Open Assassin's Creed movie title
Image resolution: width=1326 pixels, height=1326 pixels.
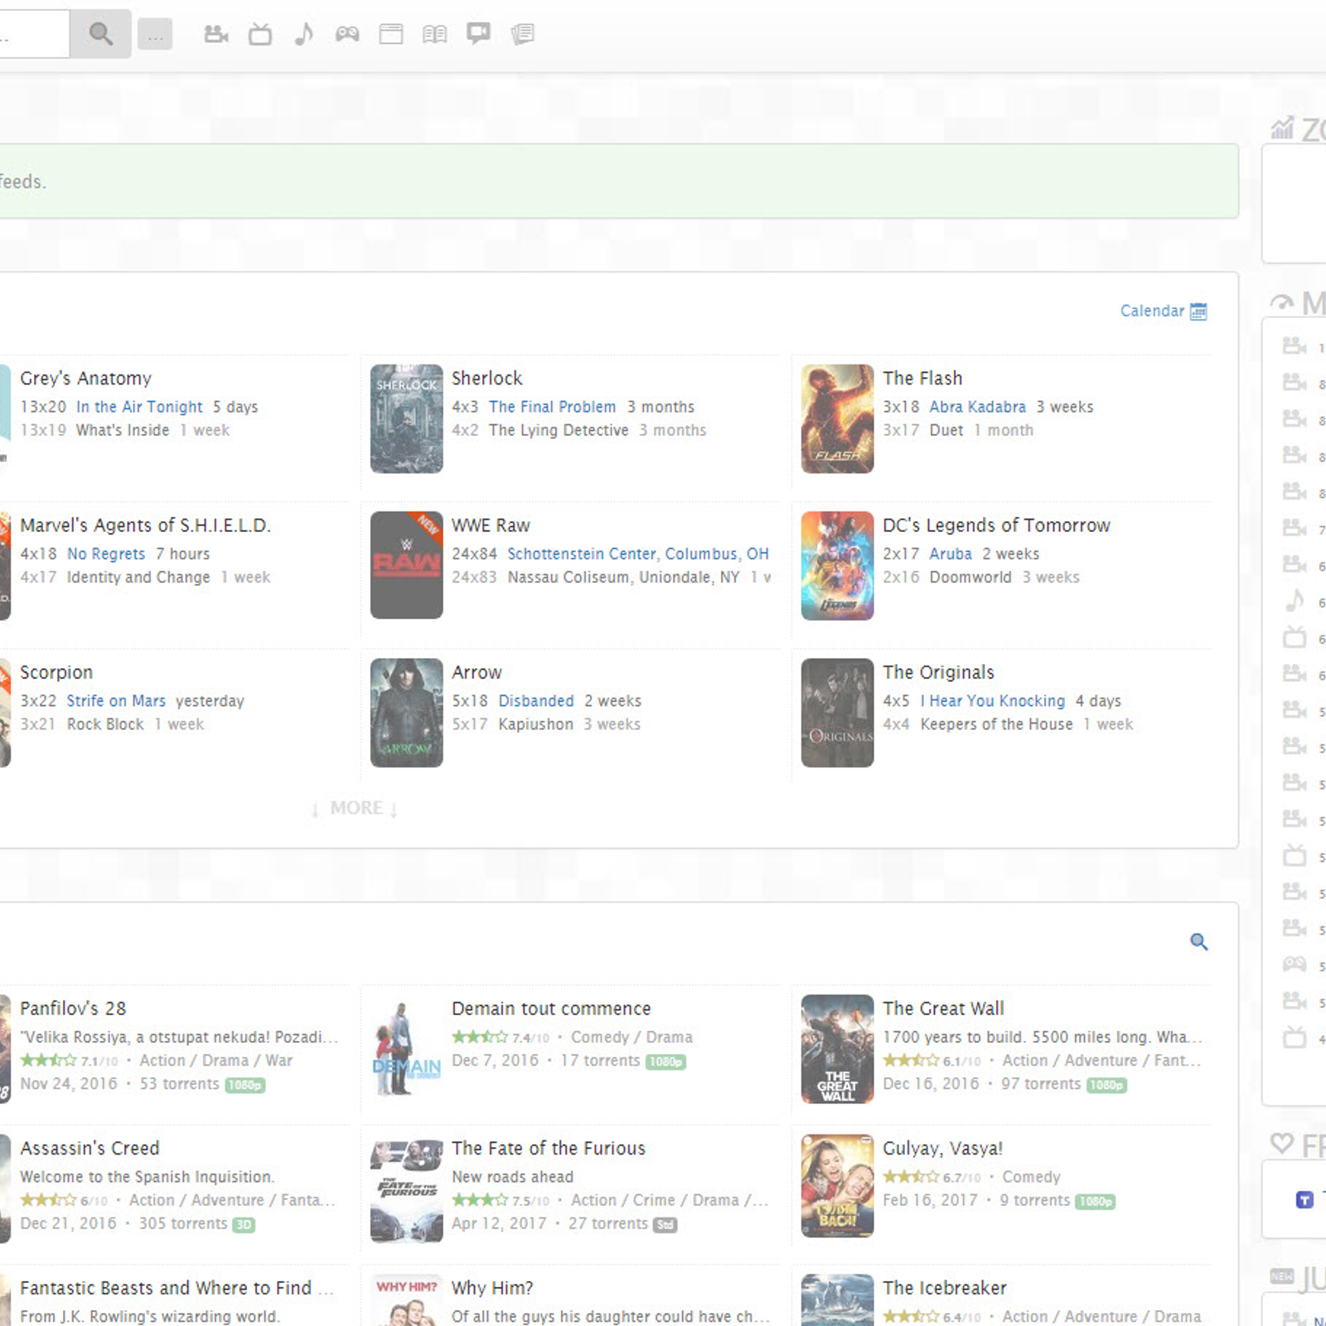coord(90,1149)
